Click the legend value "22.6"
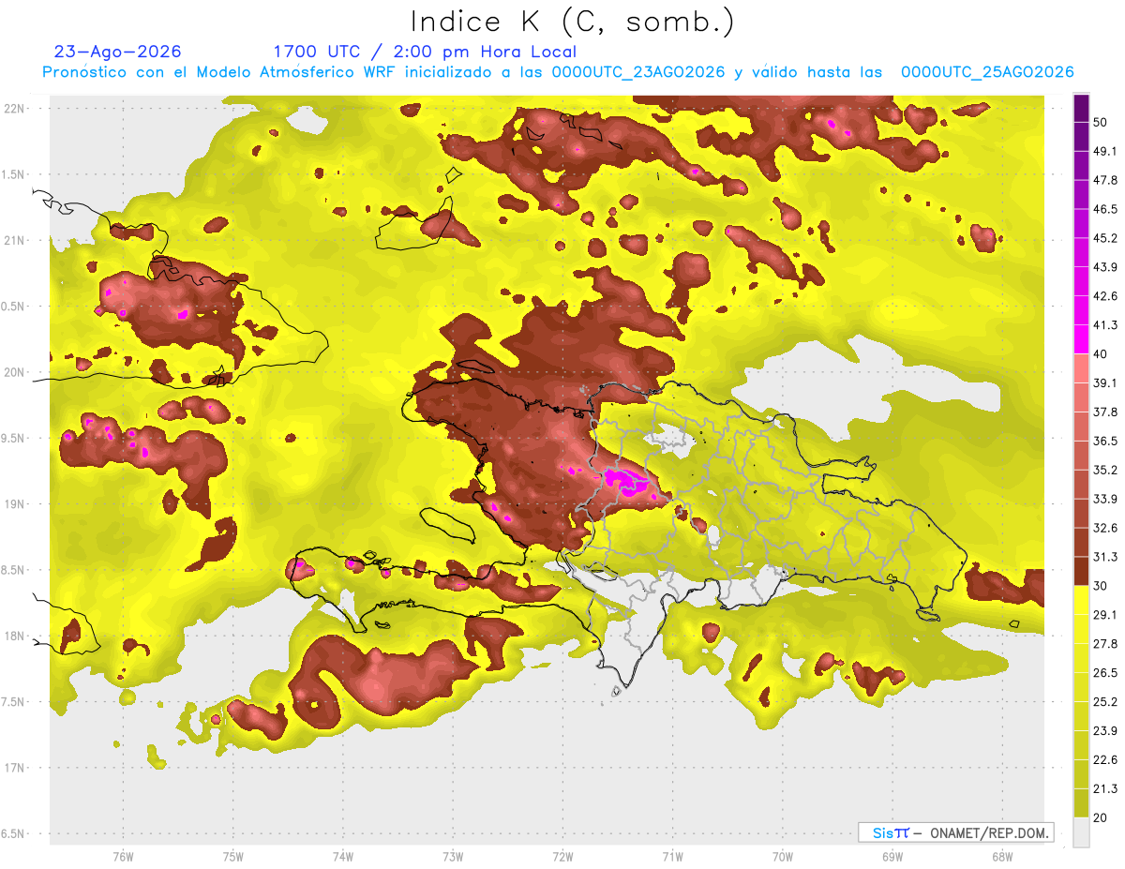The image size is (1125, 869). point(1105,760)
